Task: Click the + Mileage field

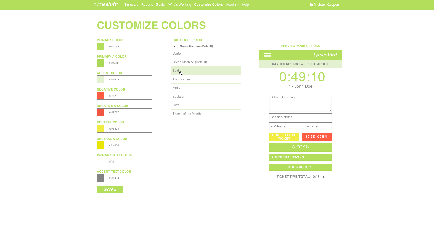Action: click(288, 126)
